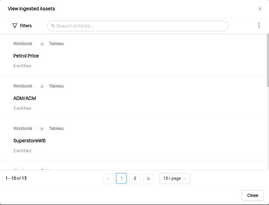Go to page 2

pos(135,178)
